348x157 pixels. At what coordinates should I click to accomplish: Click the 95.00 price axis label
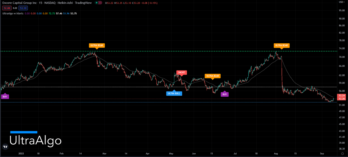tap(341, 10)
